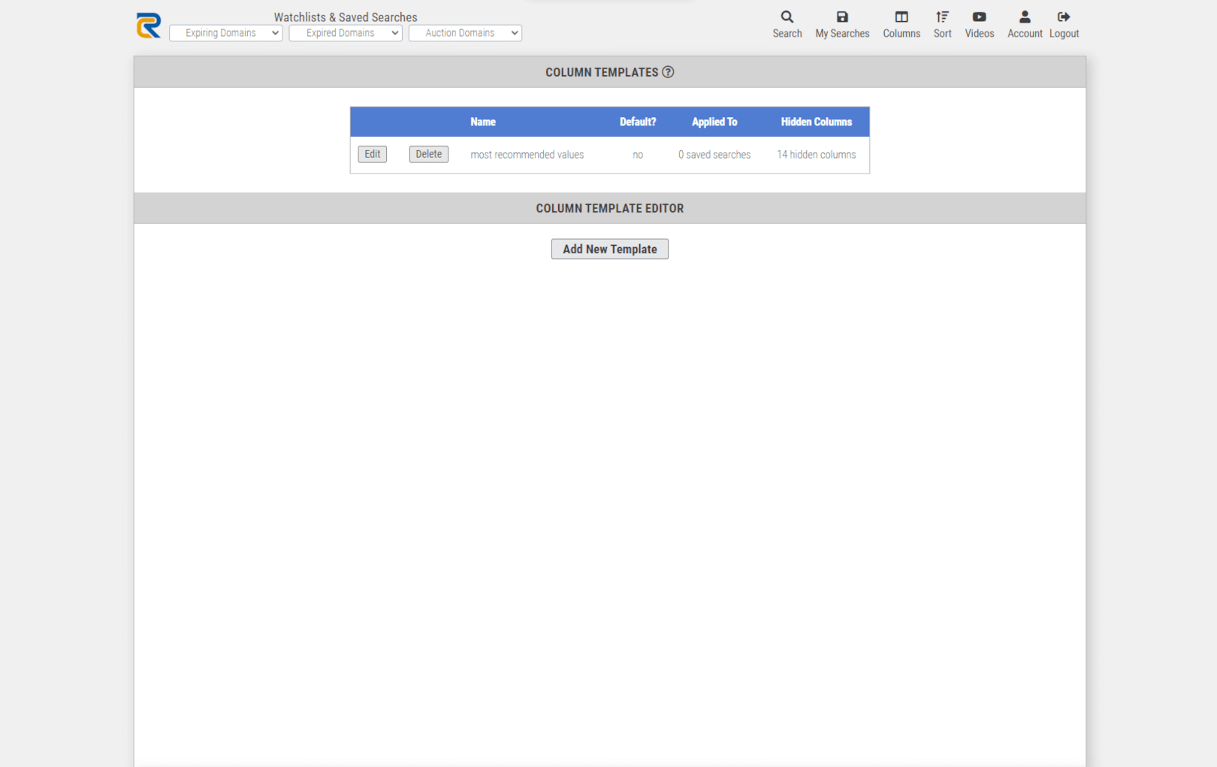Click the Applied To column header

714,121
